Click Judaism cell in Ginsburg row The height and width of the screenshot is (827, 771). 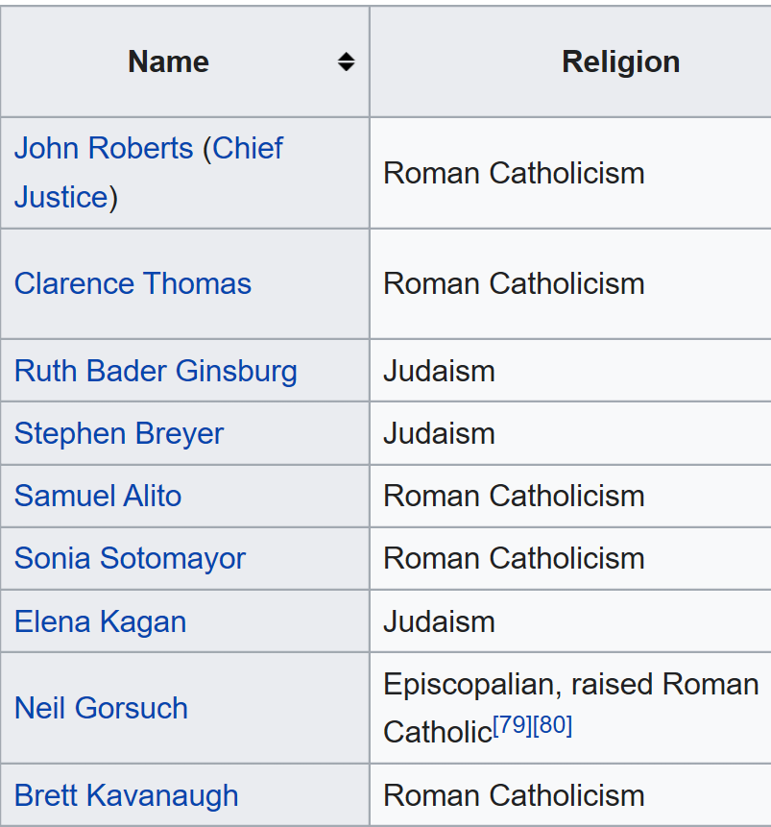tap(439, 372)
